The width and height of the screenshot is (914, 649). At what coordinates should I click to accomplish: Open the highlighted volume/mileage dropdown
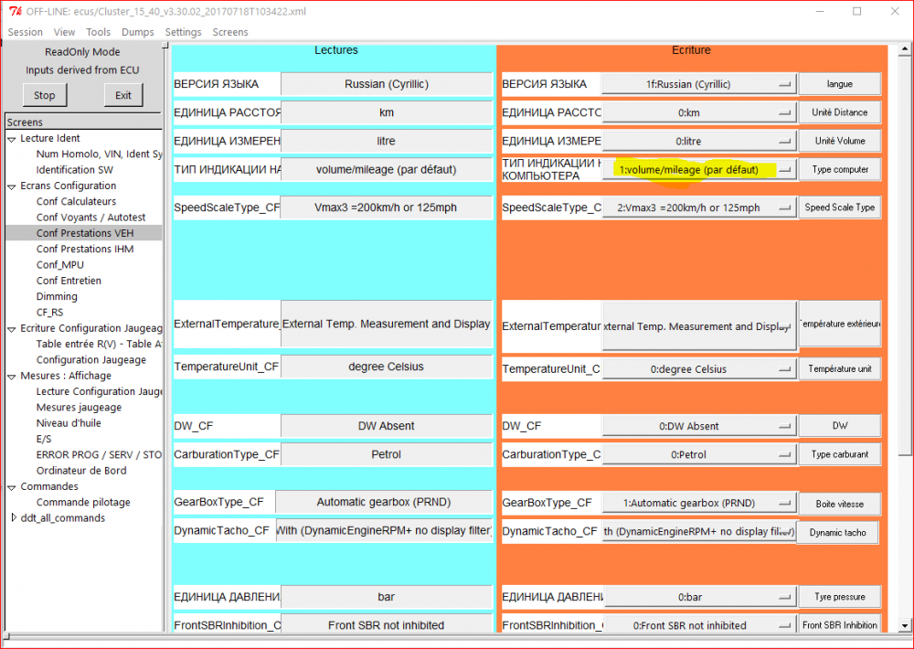click(699, 170)
